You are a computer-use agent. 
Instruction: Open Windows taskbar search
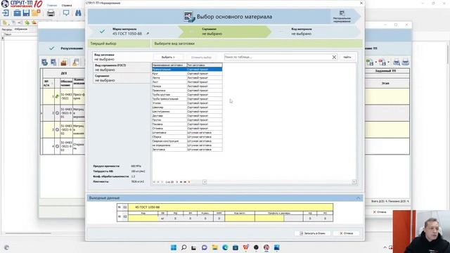pyautogui.click(x=184, y=247)
